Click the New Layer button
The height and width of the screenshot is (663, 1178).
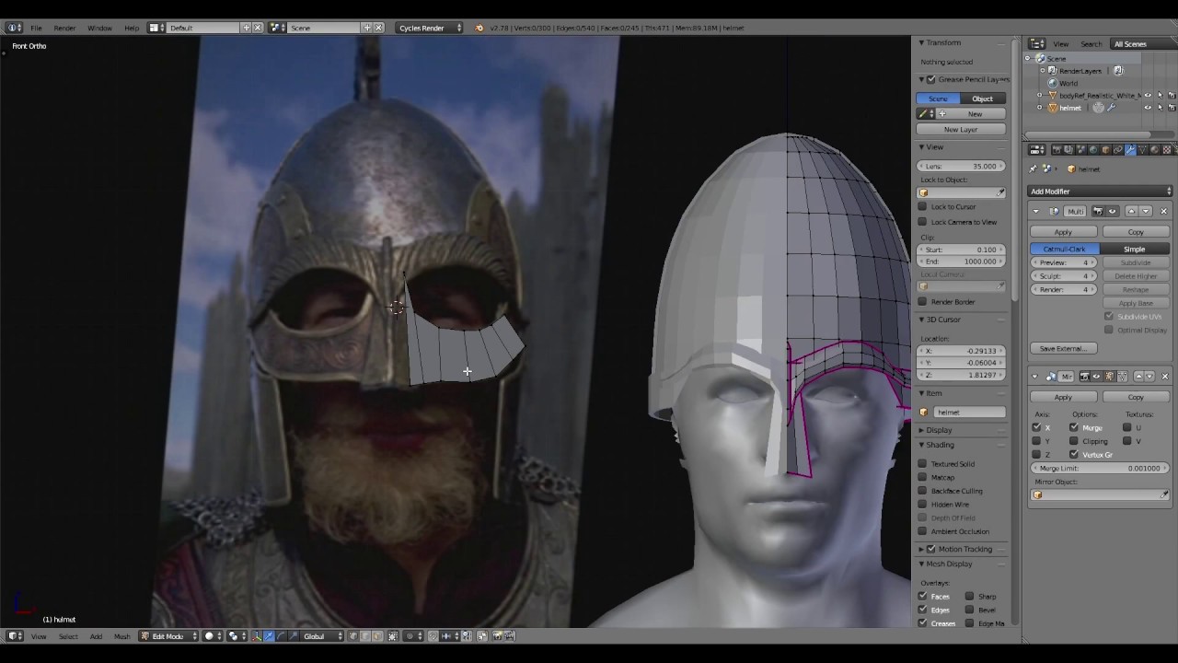[x=961, y=129]
